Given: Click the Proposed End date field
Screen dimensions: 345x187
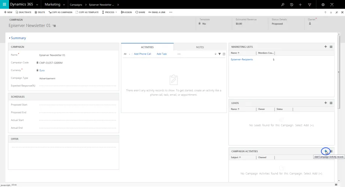Looking at the screenshot, I should click(x=78, y=113).
